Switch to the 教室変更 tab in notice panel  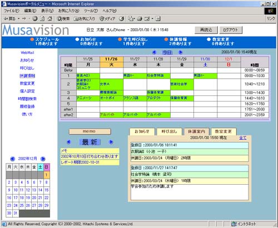(x=224, y=131)
